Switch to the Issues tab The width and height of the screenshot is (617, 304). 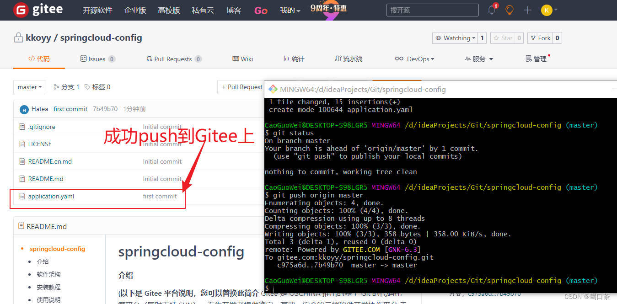(97, 59)
